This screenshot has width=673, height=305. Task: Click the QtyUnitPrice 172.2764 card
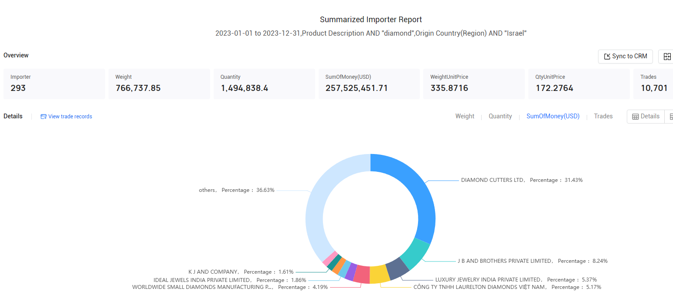(x=579, y=84)
